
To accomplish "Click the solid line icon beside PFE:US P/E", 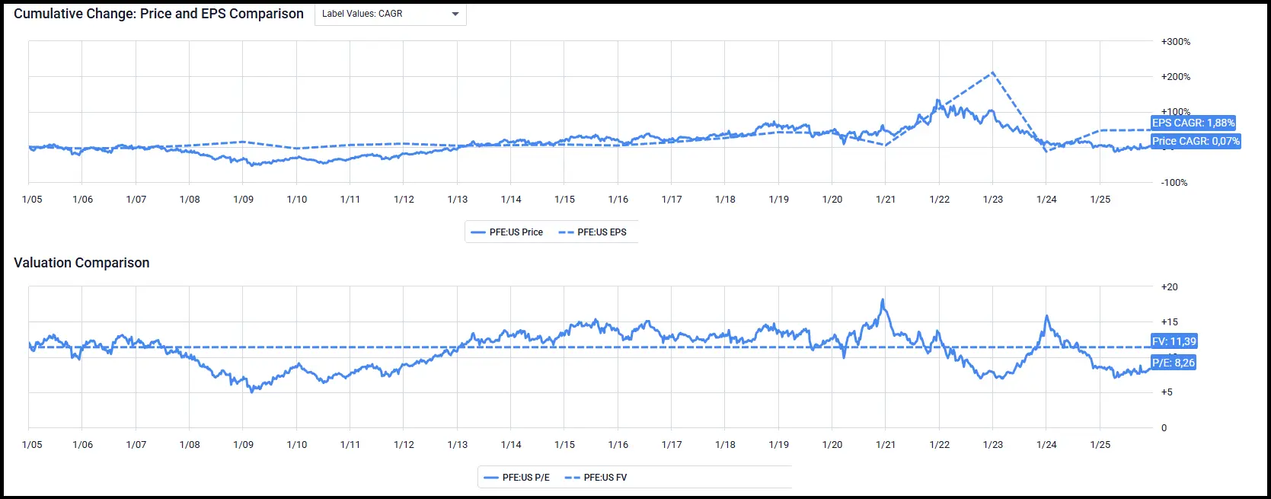I will click(x=491, y=478).
